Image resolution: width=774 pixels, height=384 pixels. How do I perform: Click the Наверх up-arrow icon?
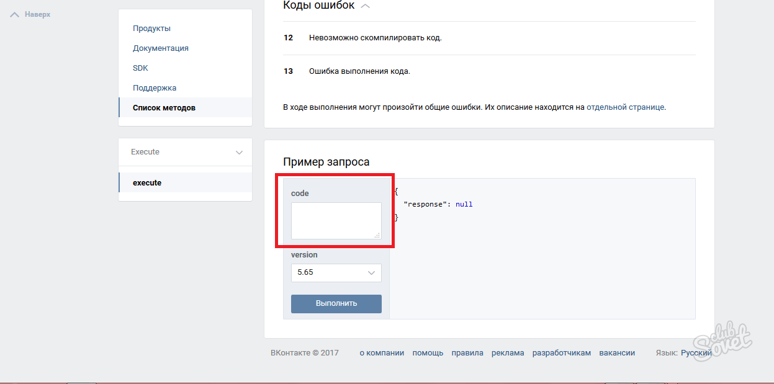[15, 14]
